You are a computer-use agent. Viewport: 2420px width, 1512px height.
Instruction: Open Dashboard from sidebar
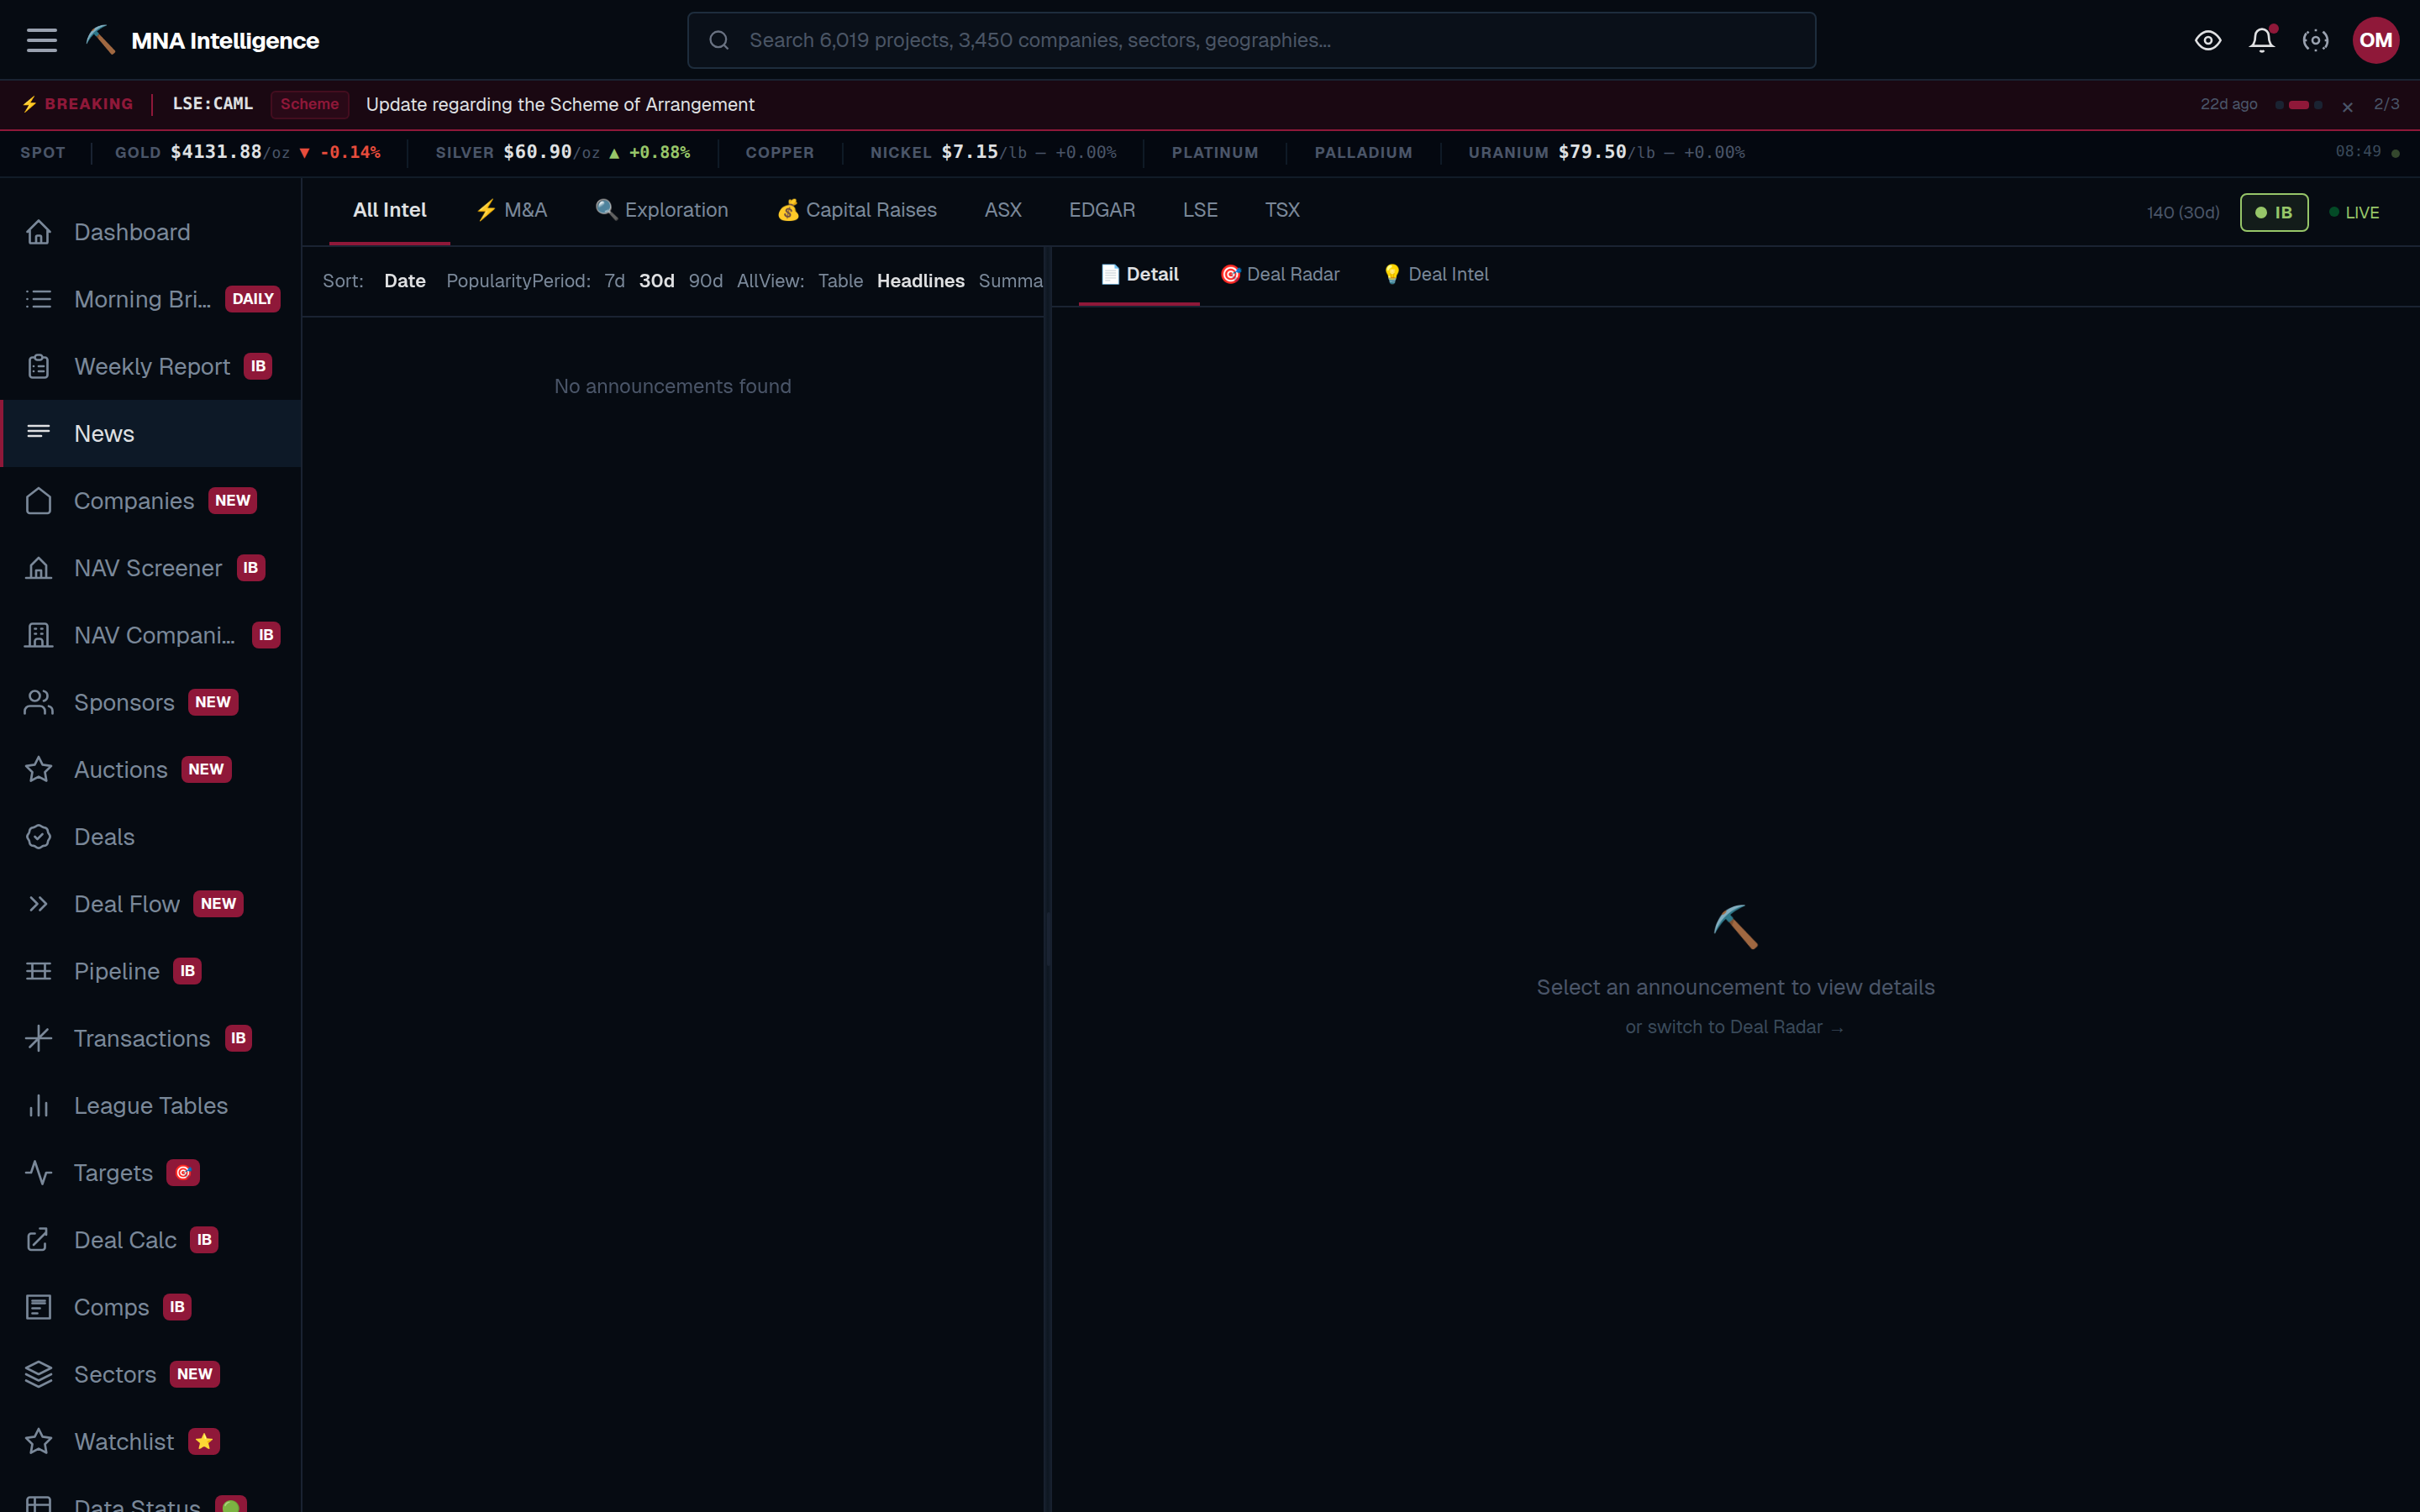pyautogui.click(x=151, y=232)
